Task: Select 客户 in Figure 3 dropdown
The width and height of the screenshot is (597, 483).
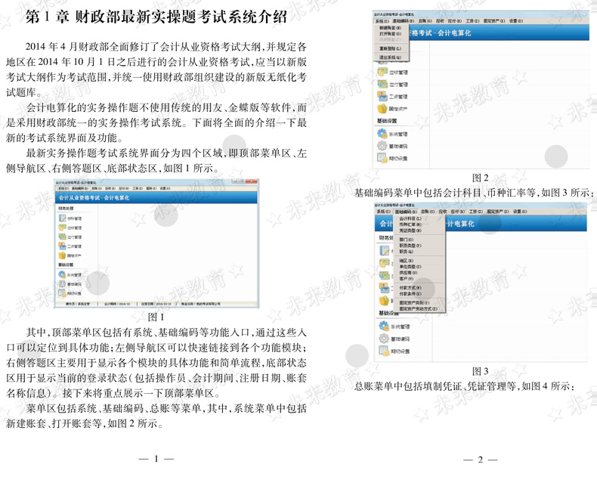Action: pos(407,279)
